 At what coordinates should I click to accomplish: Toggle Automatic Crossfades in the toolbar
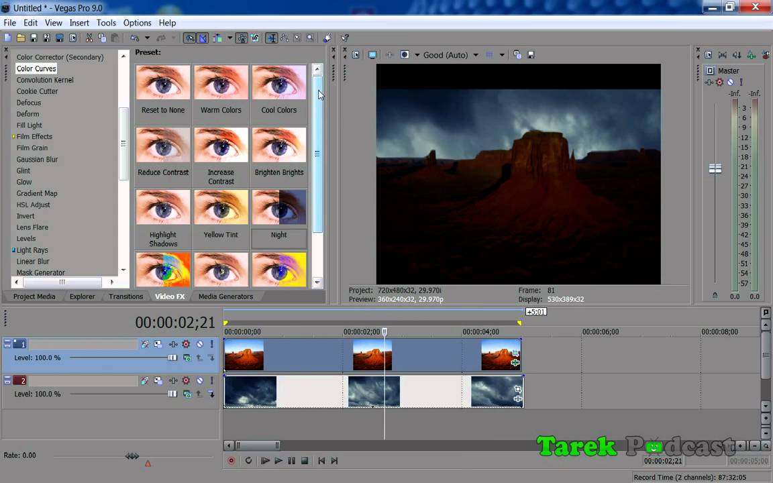[203, 38]
